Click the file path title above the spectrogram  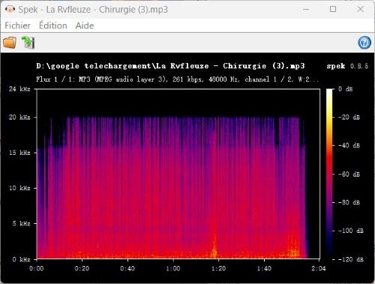click(x=170, y=66)
